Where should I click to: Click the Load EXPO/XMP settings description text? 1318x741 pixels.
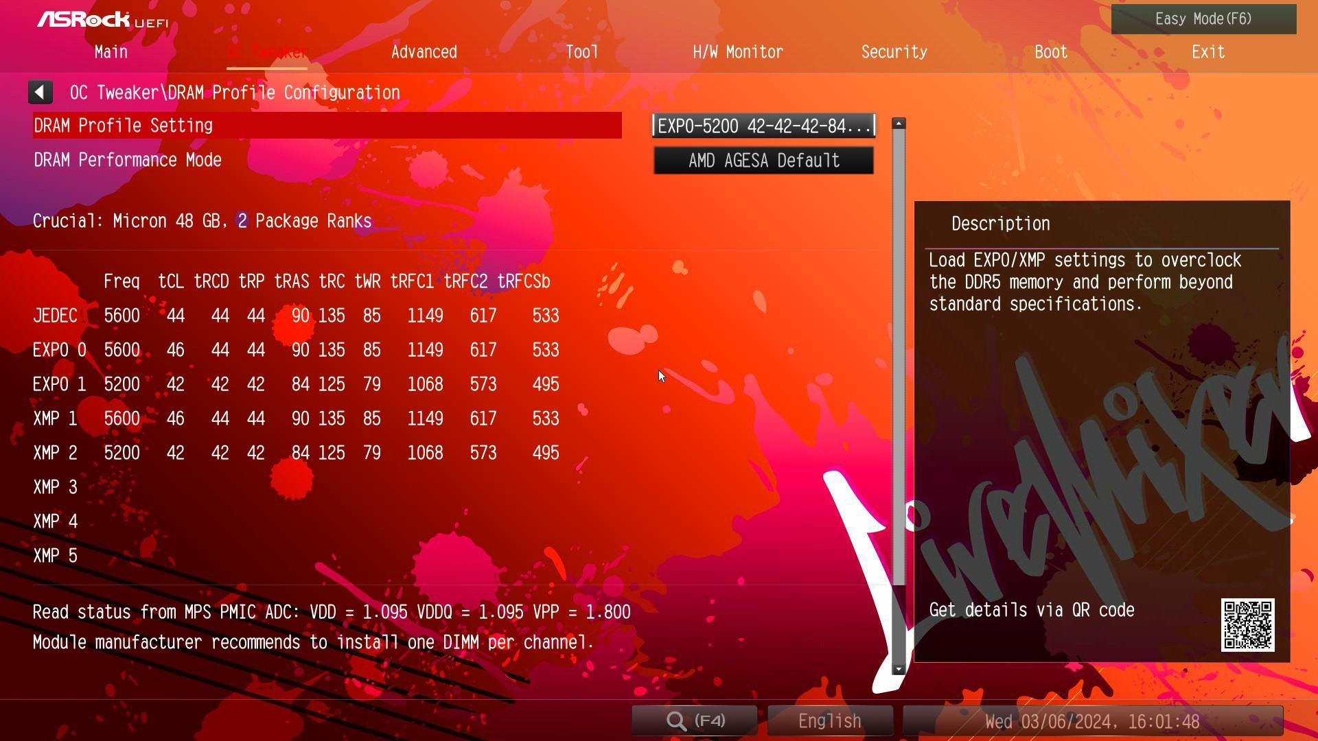(1085, 282)
